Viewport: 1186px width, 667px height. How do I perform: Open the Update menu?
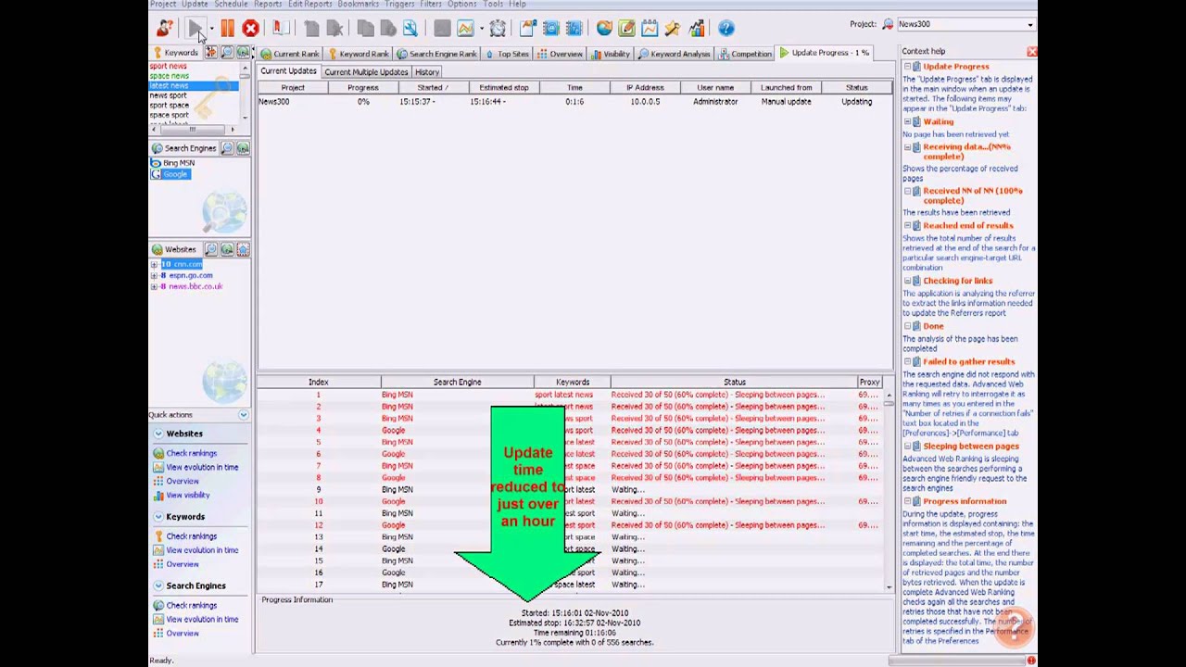[195, 4]
